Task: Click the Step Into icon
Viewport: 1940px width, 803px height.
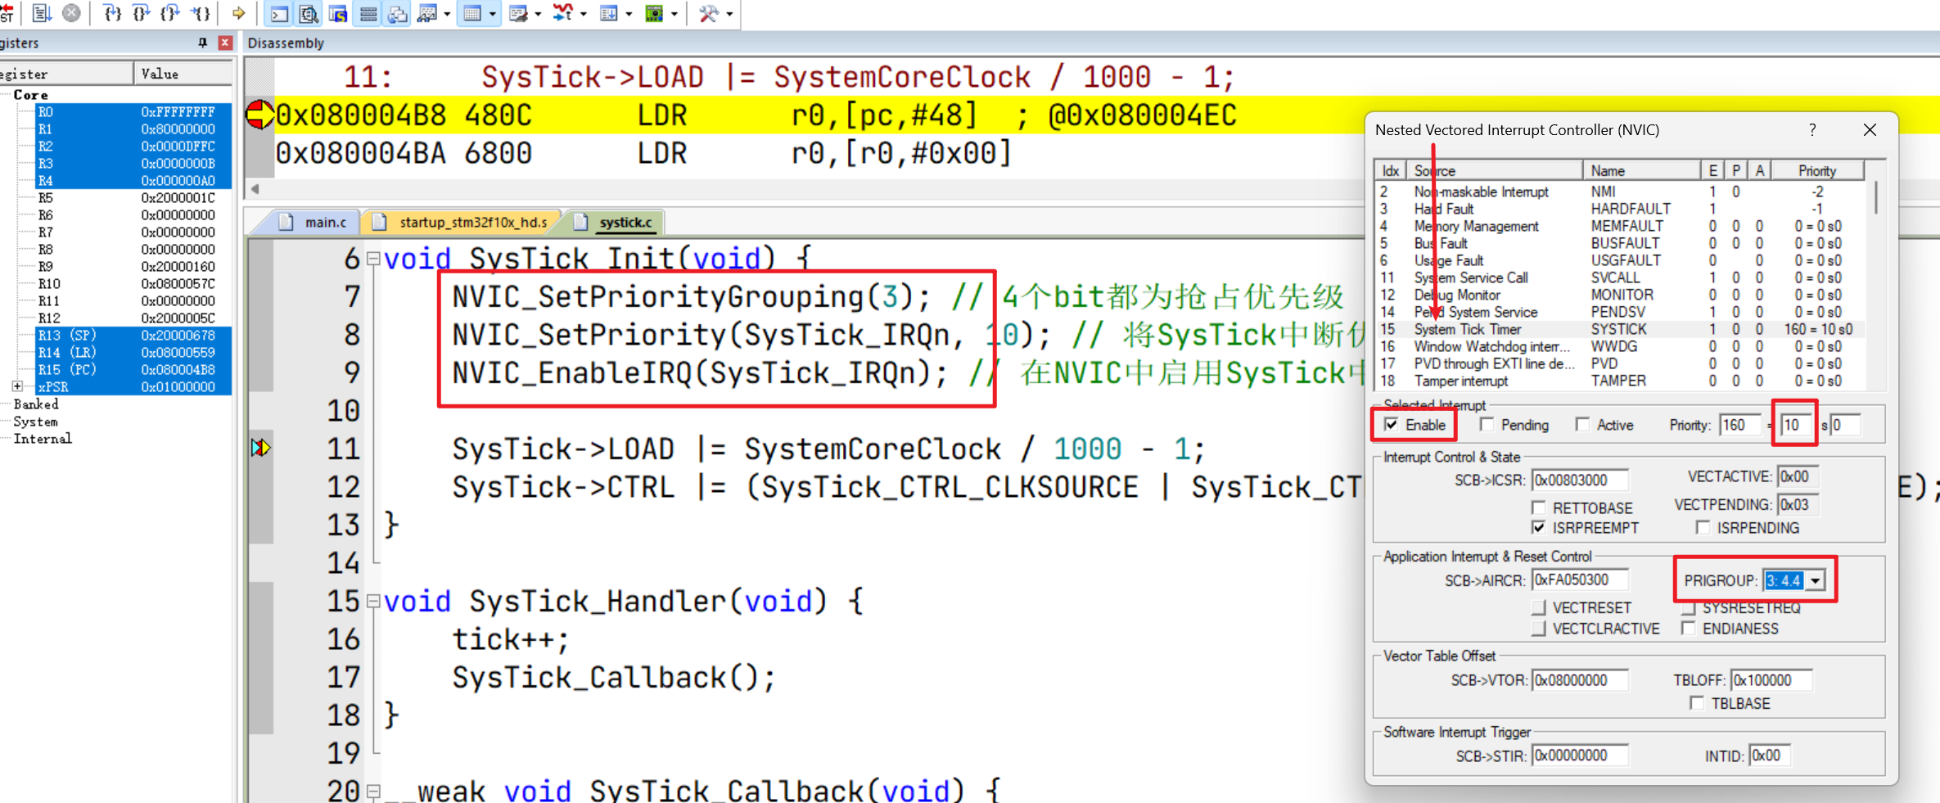Action: [113, 13]
